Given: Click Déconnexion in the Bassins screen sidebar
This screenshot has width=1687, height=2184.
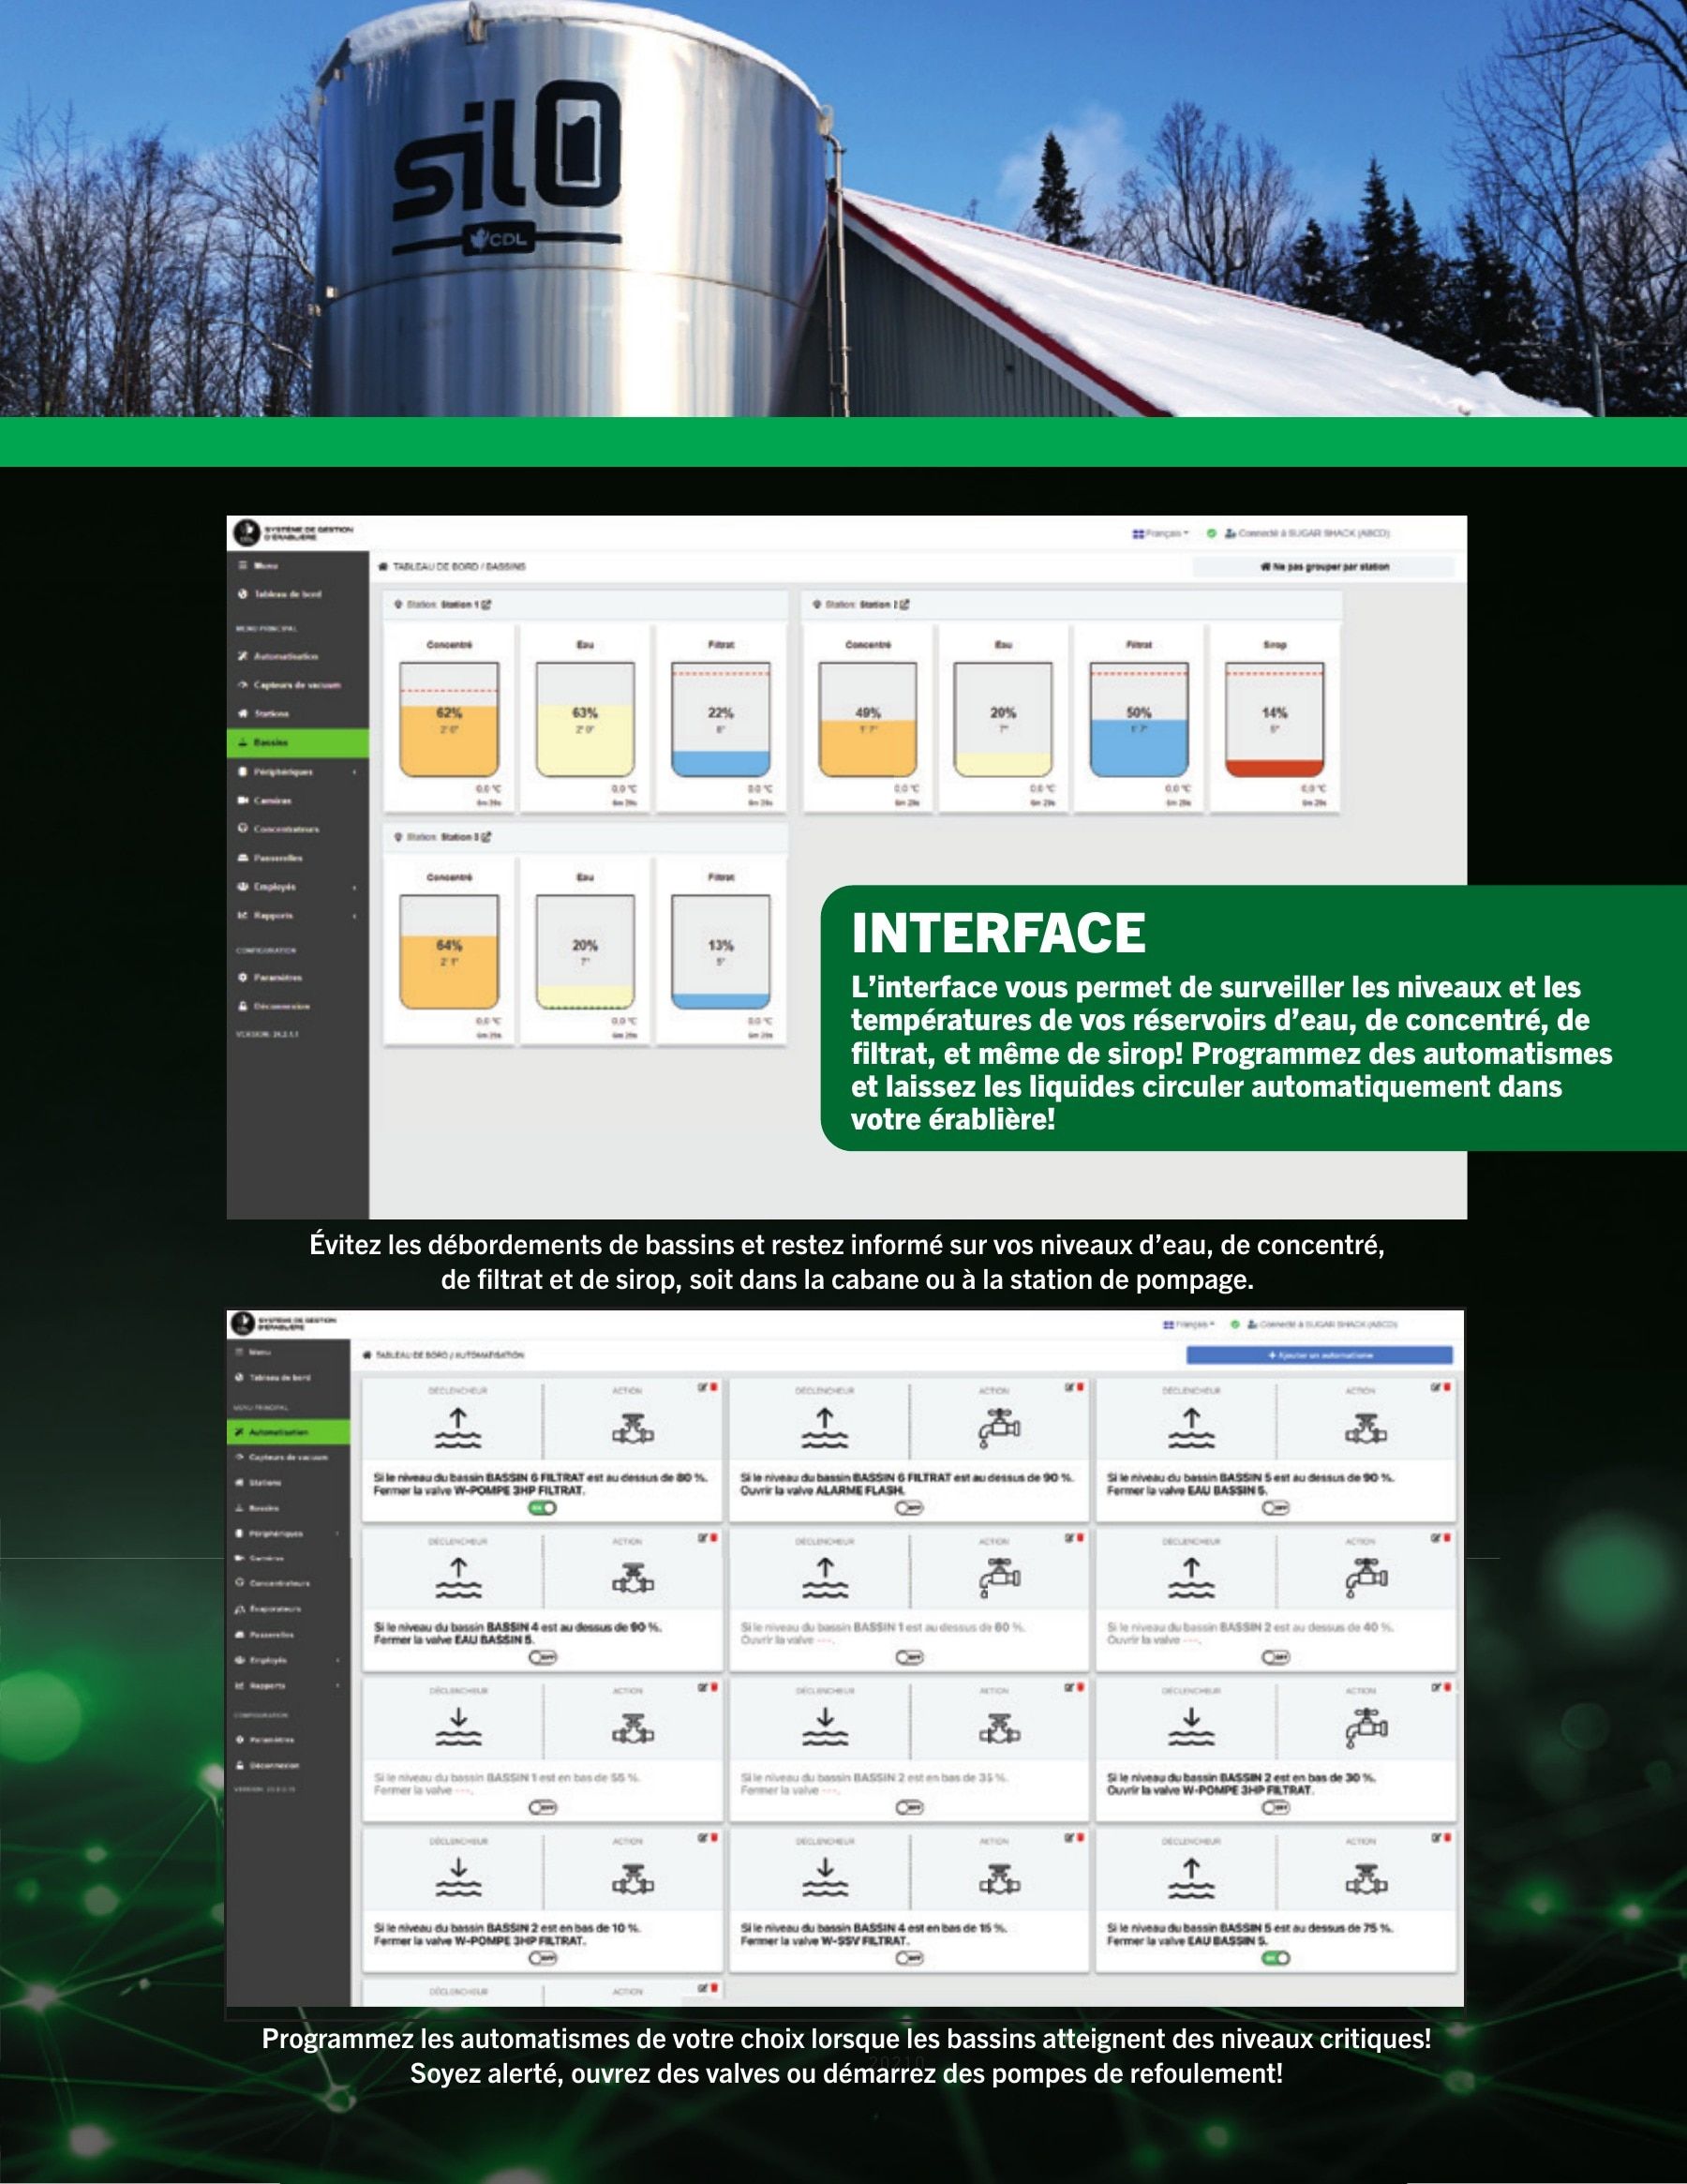Looking at the screenshot, I should coord(298,1006).
